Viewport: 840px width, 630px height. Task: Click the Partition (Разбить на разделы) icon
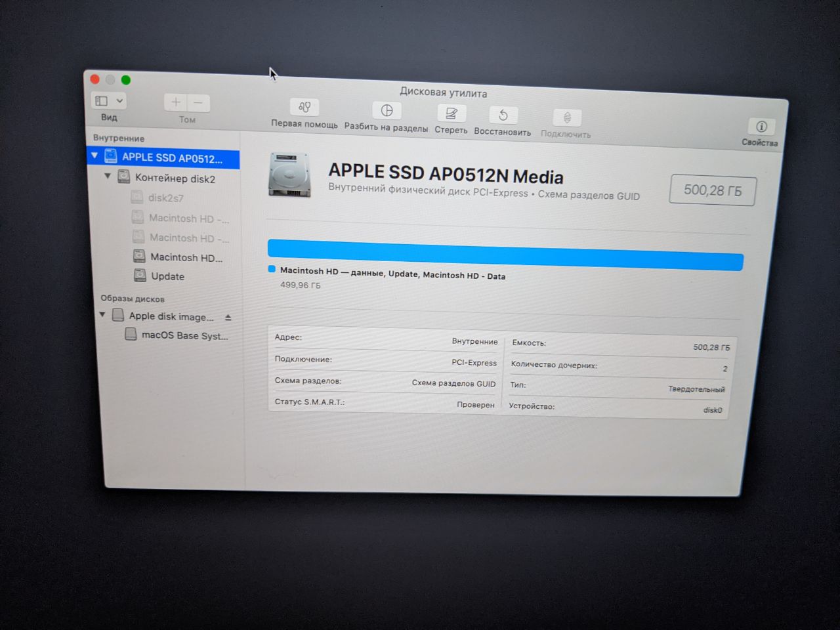pyautogui.click(x=387, y=110)
